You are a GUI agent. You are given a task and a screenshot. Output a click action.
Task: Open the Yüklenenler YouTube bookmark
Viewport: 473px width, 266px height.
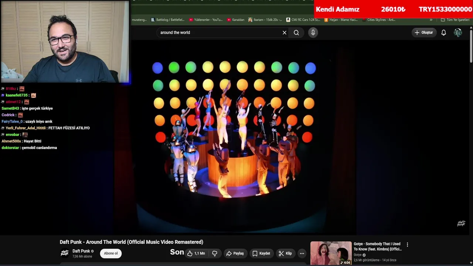pyautogui.click(x=206, y=20)
